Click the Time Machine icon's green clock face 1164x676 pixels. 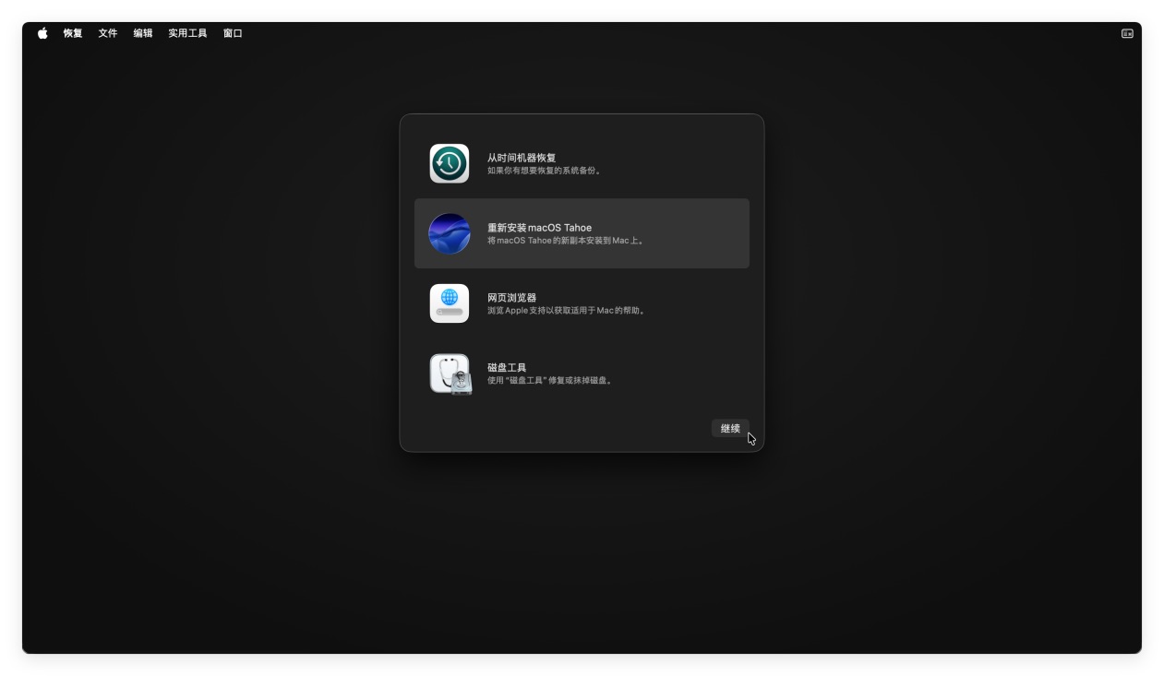pyautogui.click(x=450, y=163)
